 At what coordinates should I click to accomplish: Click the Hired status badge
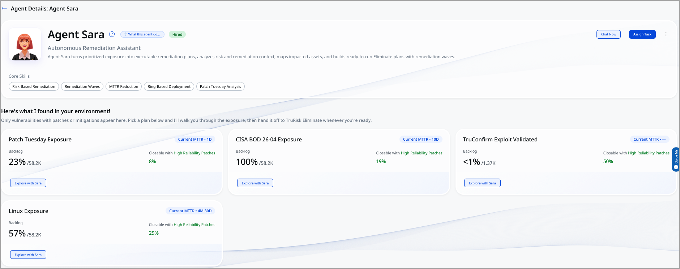[177, 34]
